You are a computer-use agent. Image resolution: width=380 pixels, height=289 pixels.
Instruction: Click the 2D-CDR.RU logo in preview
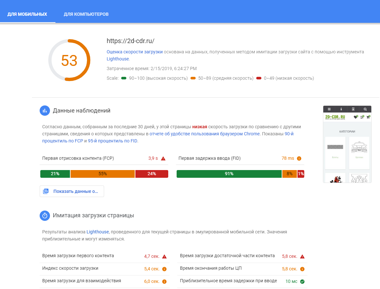[x=335, y=117]
